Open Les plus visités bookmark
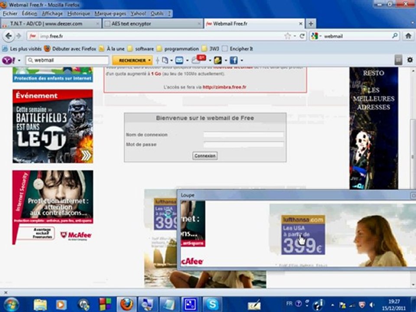The width and height of the screenshot is (416, 312). coord(22,49)
